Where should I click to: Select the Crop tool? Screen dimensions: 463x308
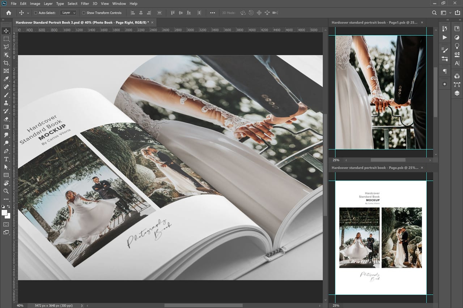tap(6, 63)
